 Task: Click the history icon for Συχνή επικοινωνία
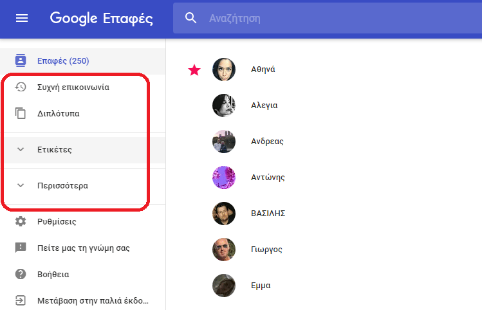(x=21, y=87)
